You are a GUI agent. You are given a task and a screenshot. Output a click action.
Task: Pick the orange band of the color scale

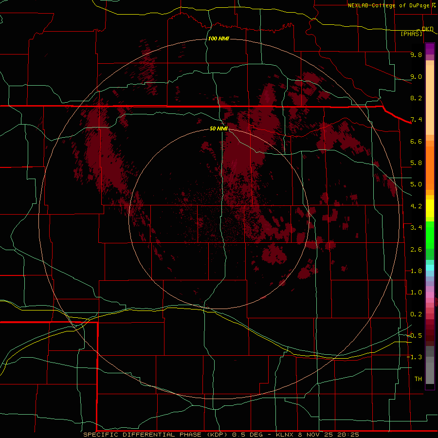coord(430,167)
